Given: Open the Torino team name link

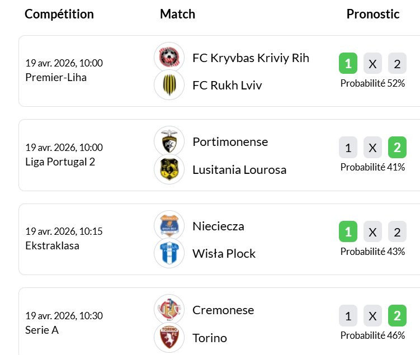Looking at the screenshot, I should (x=210, y=338).
